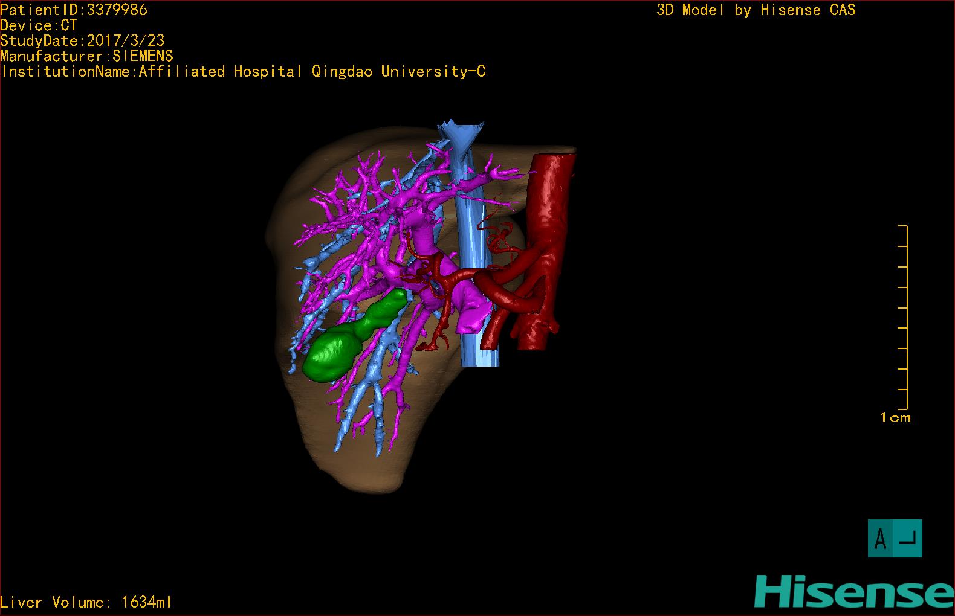
Task: Click the 1cm scale label
Action: tap(895, 417)
